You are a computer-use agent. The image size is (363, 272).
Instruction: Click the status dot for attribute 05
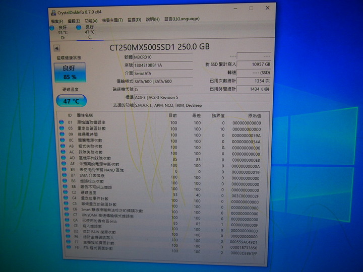point(62,128)
